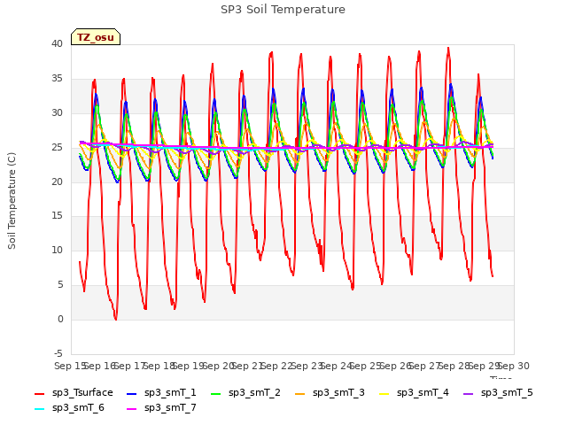Viewport: 567px width, 425px height.
Task: Click the 20 y-axis tick label
Action: tap(57, 182)
